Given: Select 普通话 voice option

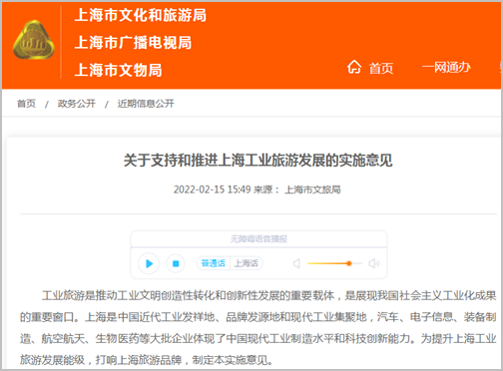Looking at the screenshot, I should (214, 263).
